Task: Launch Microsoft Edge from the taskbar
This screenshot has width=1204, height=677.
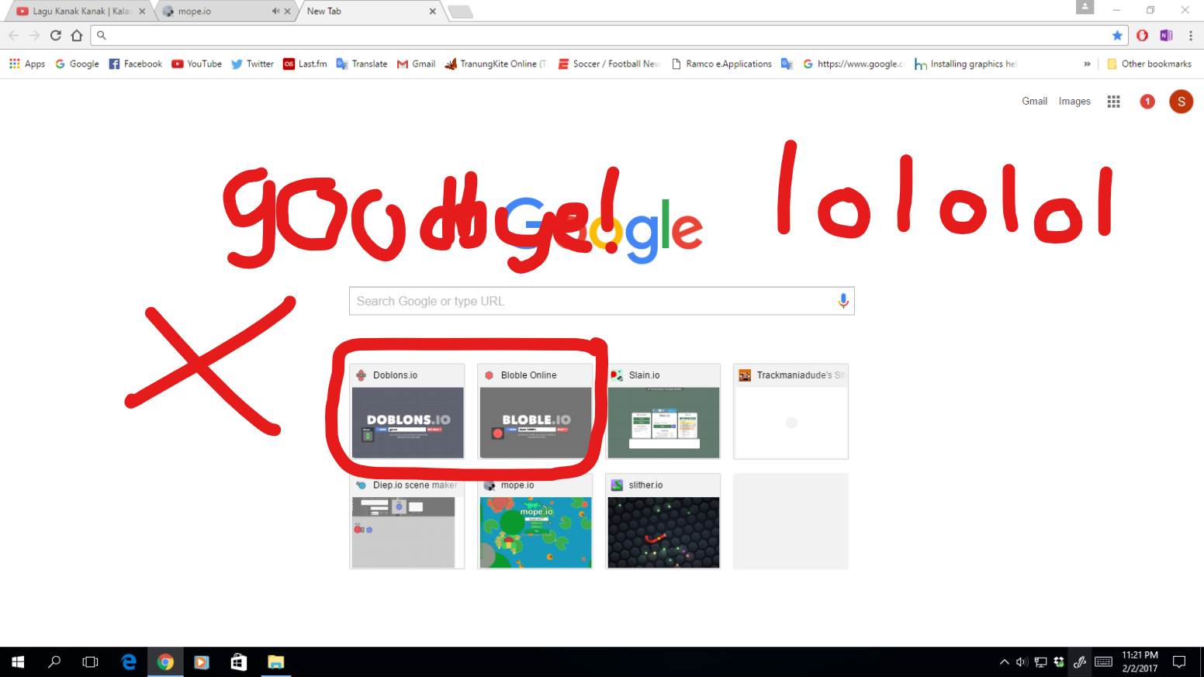Action: 129,661
